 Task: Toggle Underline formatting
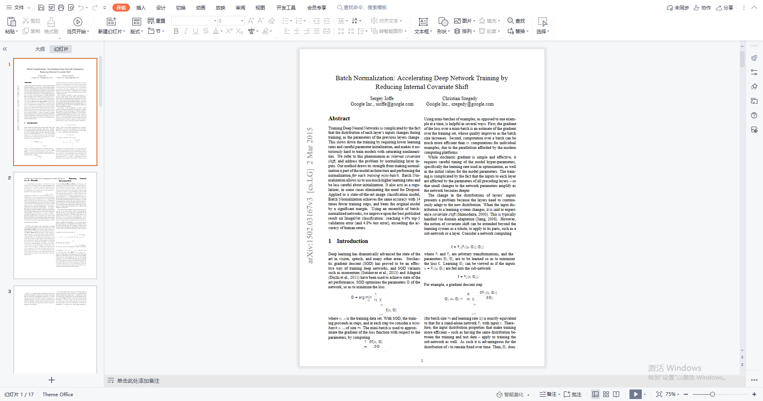pos(196,31)
